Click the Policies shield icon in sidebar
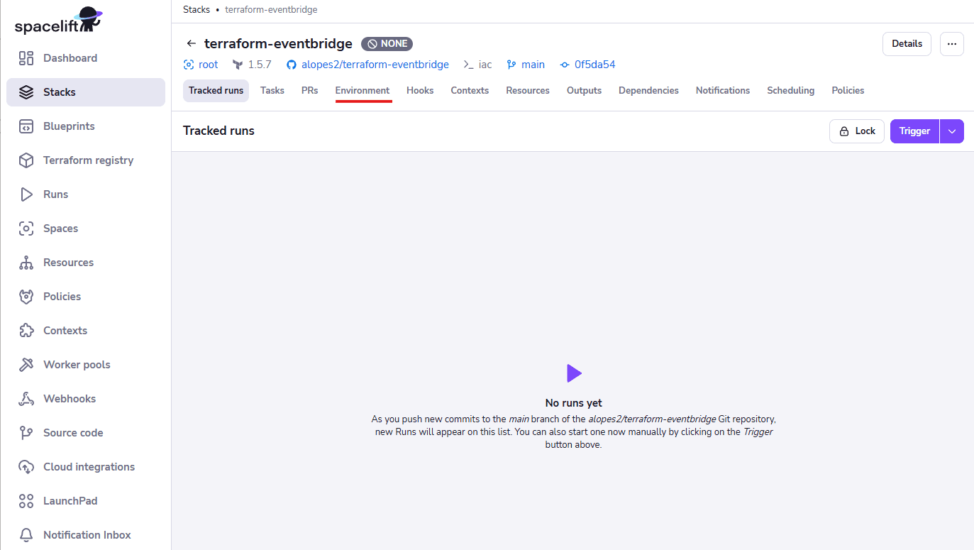 (x=26, y=297)
